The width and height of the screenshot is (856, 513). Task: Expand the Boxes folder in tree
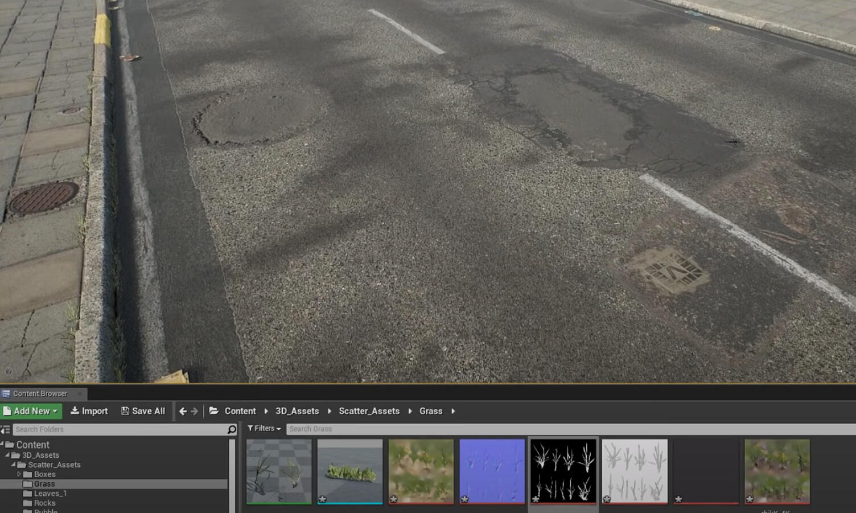(x=19, y=474)
